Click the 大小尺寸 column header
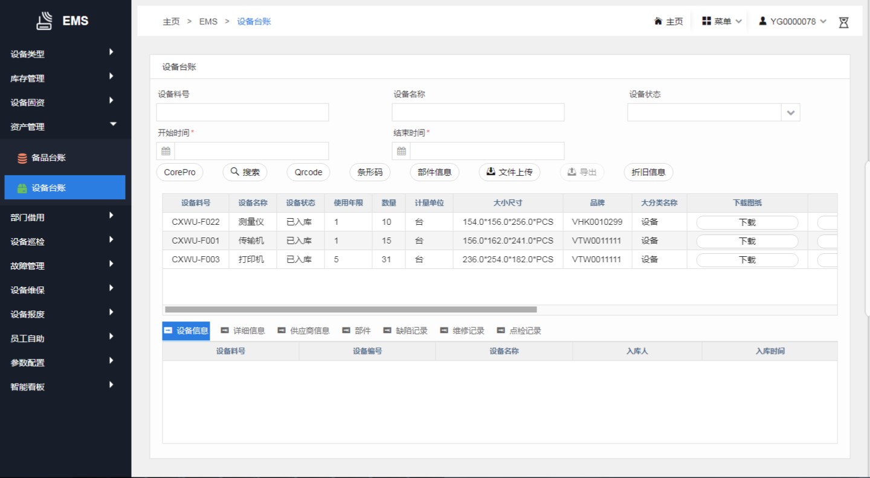870x478 pixels. point(508,203)
